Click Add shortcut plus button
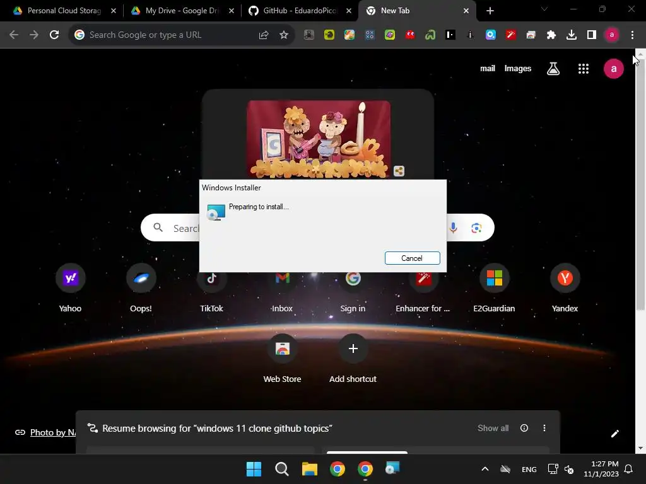 [353, 349]
